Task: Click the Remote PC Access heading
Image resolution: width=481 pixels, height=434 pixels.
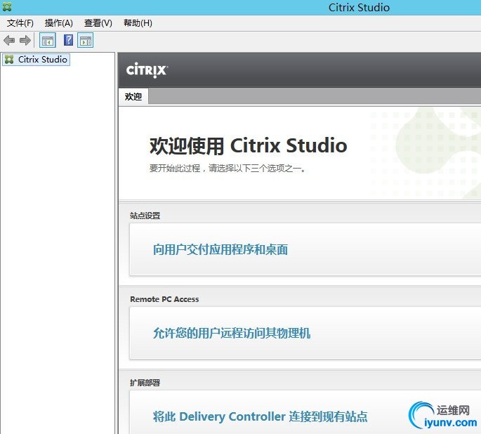Action: [164, 299]
